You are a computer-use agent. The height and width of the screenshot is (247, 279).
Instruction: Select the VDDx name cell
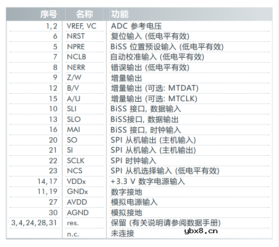click(x=76, y=181)
